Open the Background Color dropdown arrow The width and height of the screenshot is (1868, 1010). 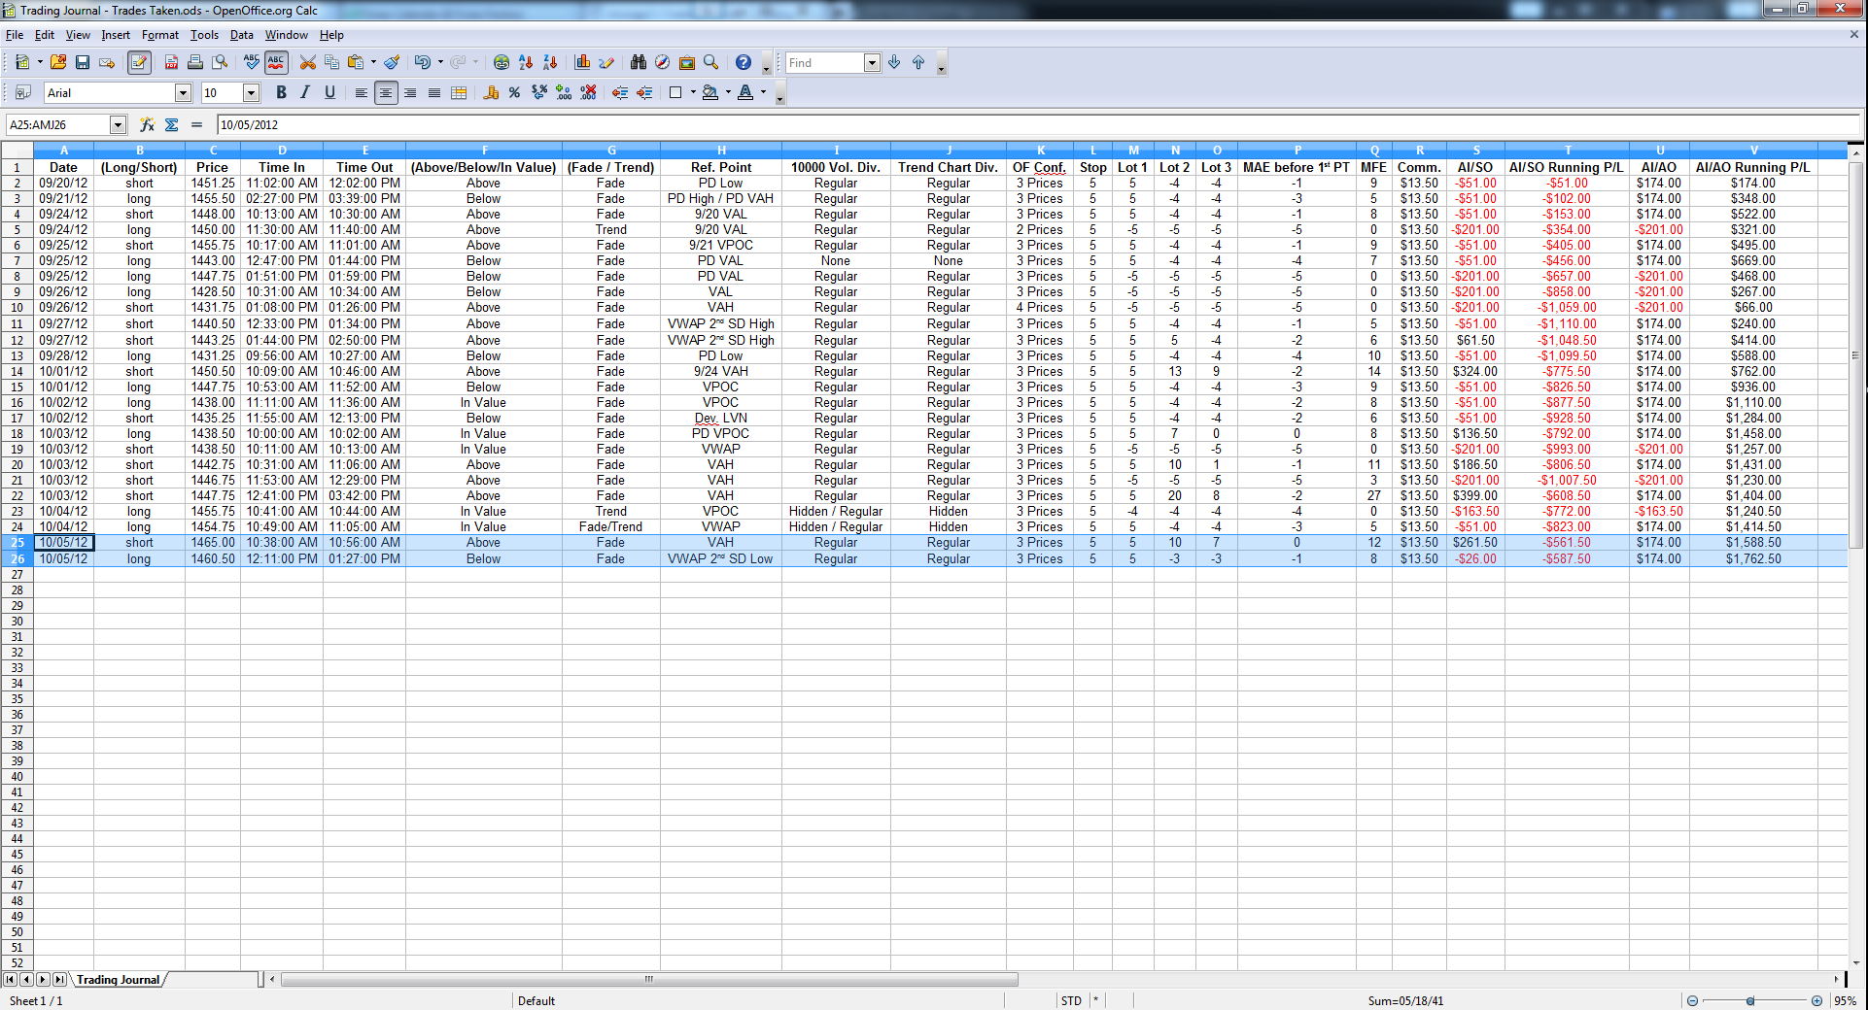[728, 92]
